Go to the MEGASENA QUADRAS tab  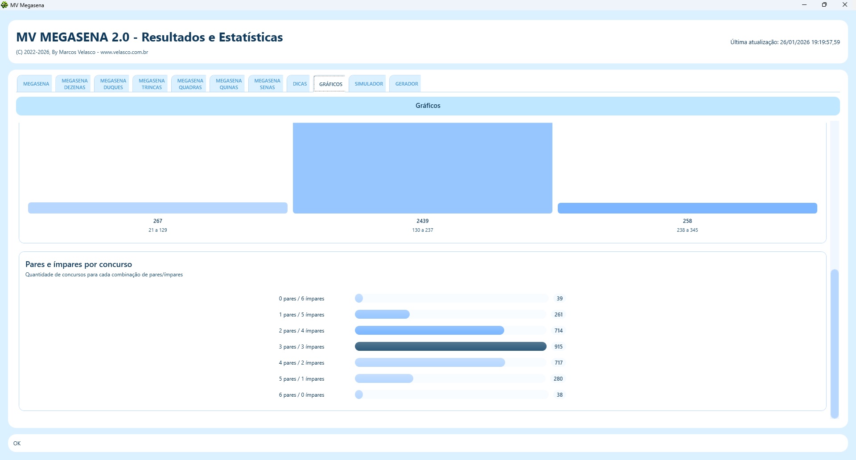(x=190, y=84)
